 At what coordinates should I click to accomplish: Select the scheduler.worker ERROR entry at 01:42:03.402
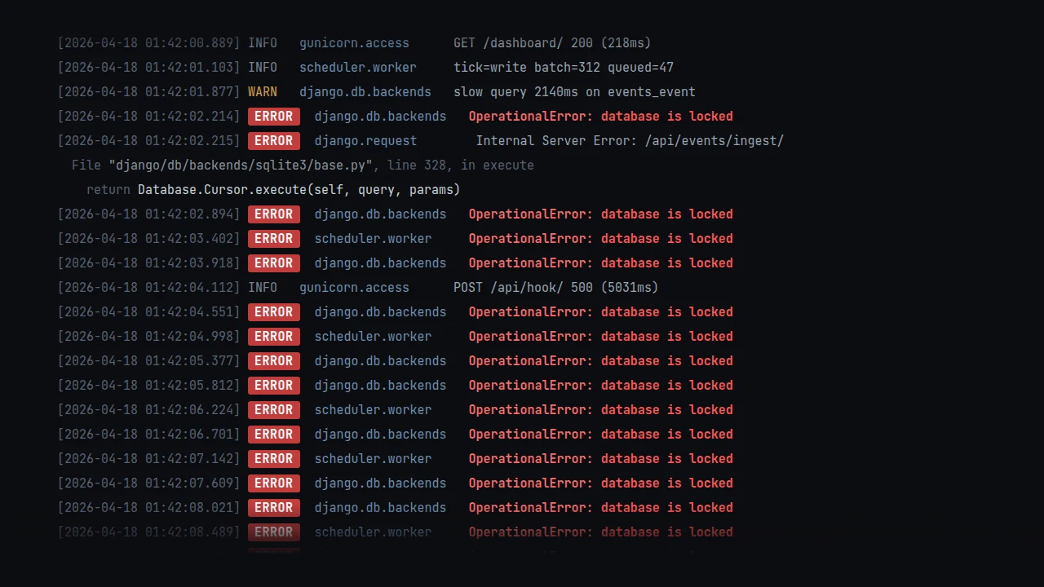coord(373,238)
